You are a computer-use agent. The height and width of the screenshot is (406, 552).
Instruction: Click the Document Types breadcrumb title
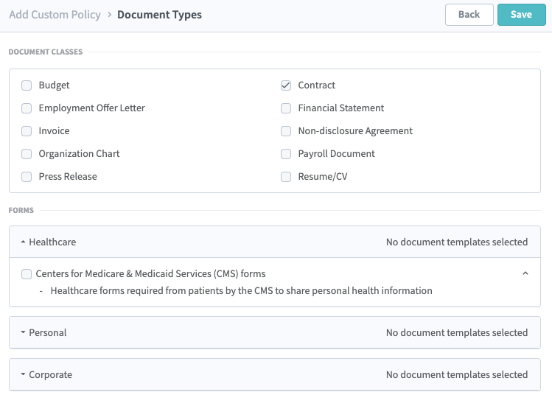[159, 15]
